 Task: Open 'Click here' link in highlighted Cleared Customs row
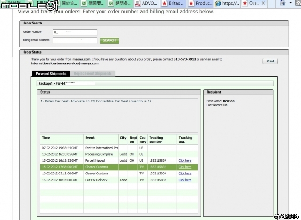pos(185,167)
